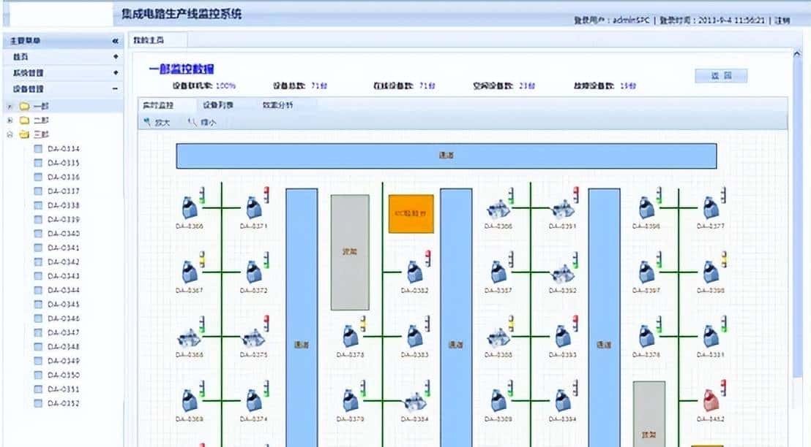Click the 返回 button
The image size is (811, 447).
pos(721,75)
